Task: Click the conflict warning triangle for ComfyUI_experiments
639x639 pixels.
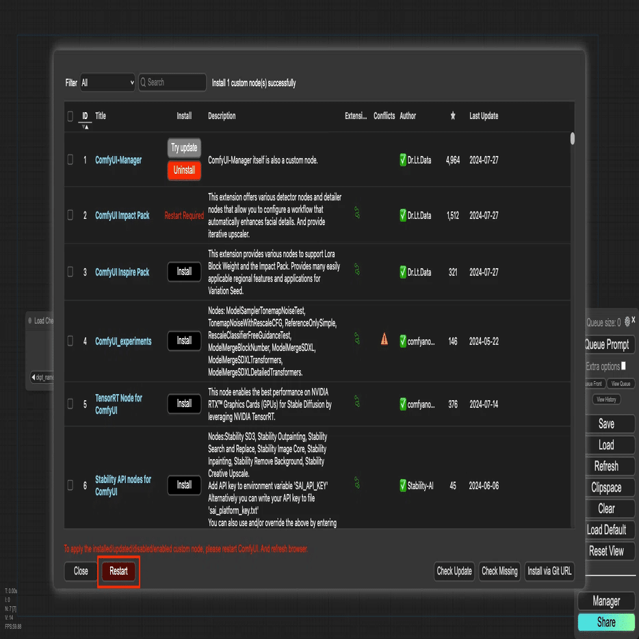Action: click(x=384, y=339)
